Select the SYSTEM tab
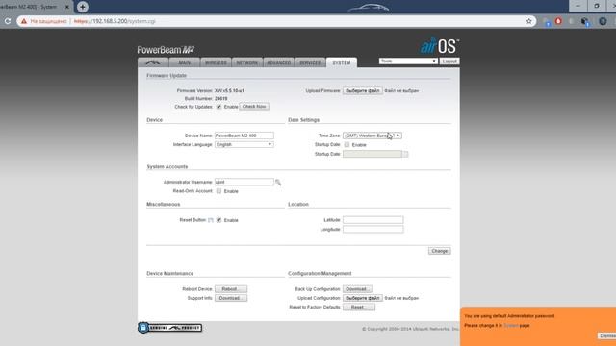Screen dimensions: 616x346 point(342,62)
